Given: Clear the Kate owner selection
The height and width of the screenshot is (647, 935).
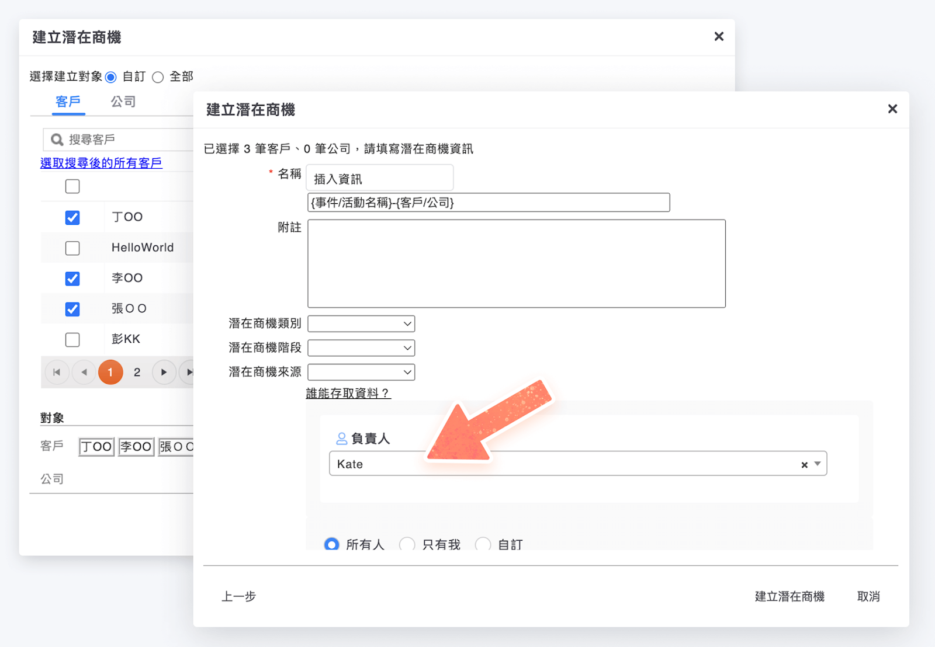Looking at the screenshot, I should (x=804, y=465).
